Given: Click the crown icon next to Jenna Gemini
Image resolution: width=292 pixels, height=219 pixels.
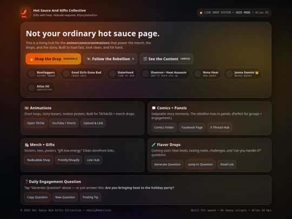Looking at the screenshot, I should [257, 72].
